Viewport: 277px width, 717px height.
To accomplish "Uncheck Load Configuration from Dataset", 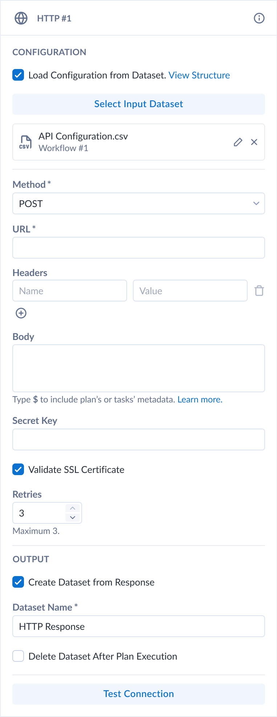I will click(18, 75).
